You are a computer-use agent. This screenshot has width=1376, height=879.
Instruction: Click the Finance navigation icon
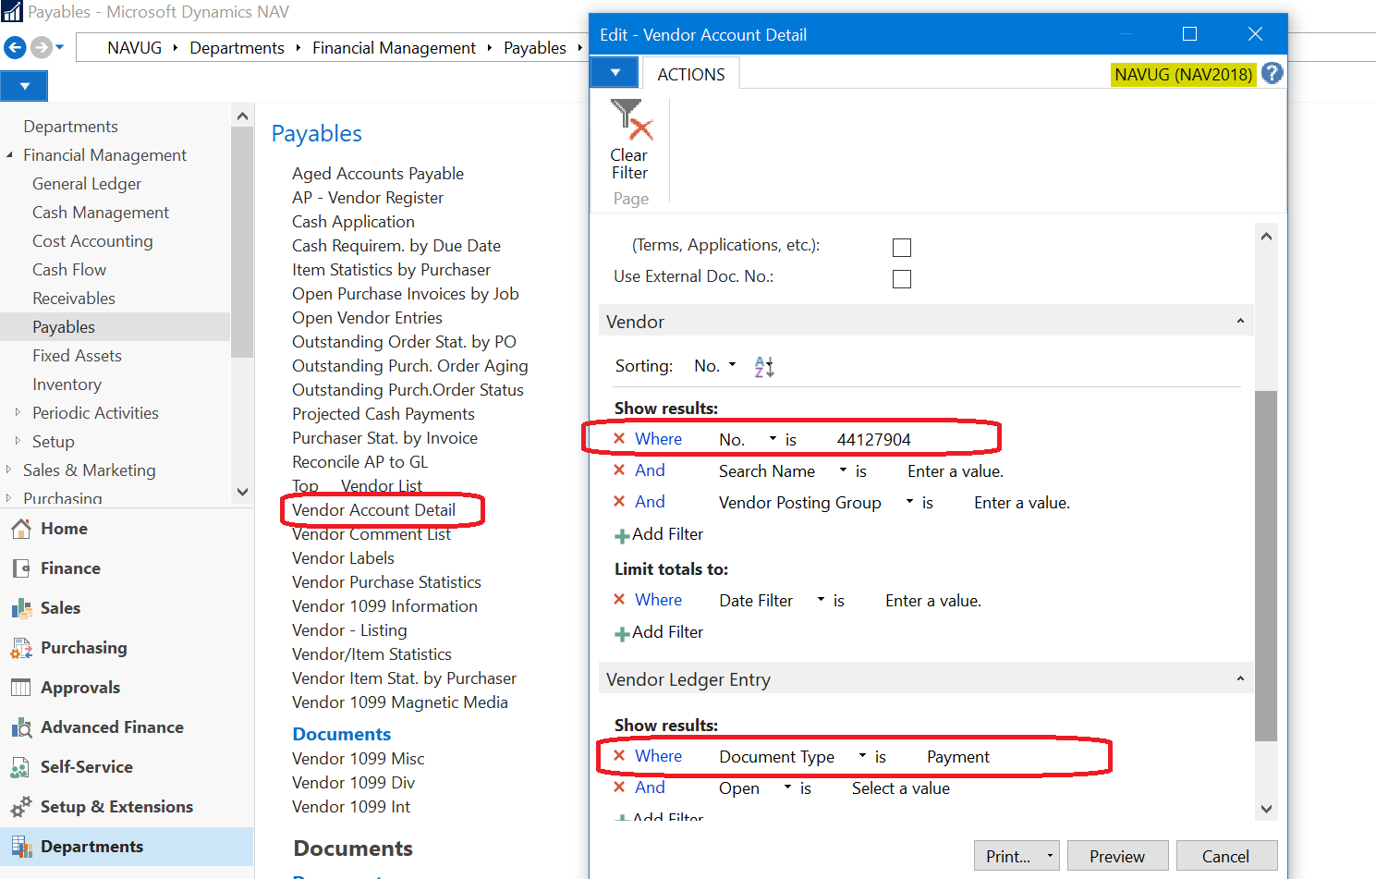20,568
